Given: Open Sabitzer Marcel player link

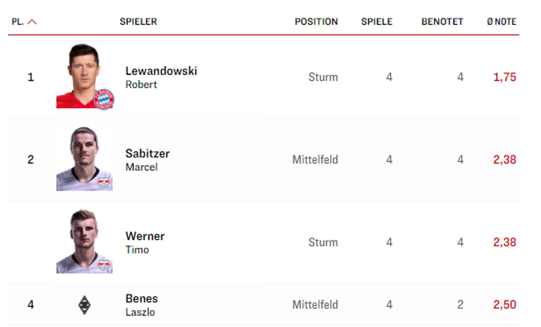Looking at the screenshot, I should coord(147,160).
